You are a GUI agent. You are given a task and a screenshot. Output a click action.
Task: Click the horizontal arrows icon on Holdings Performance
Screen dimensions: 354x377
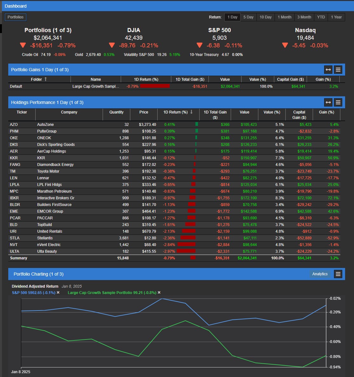click(328, 102)
